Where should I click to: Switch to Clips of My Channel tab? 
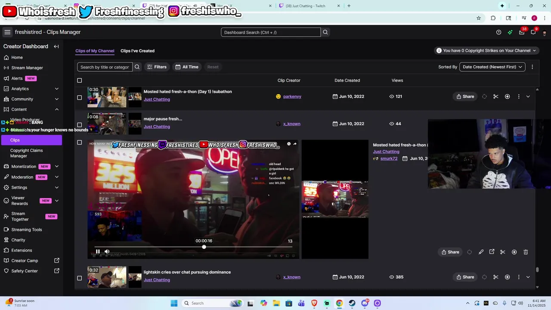95,51
